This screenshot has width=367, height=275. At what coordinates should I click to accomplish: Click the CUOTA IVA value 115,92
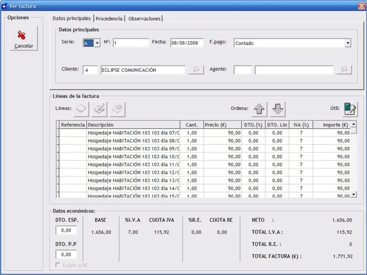(161, 232)
